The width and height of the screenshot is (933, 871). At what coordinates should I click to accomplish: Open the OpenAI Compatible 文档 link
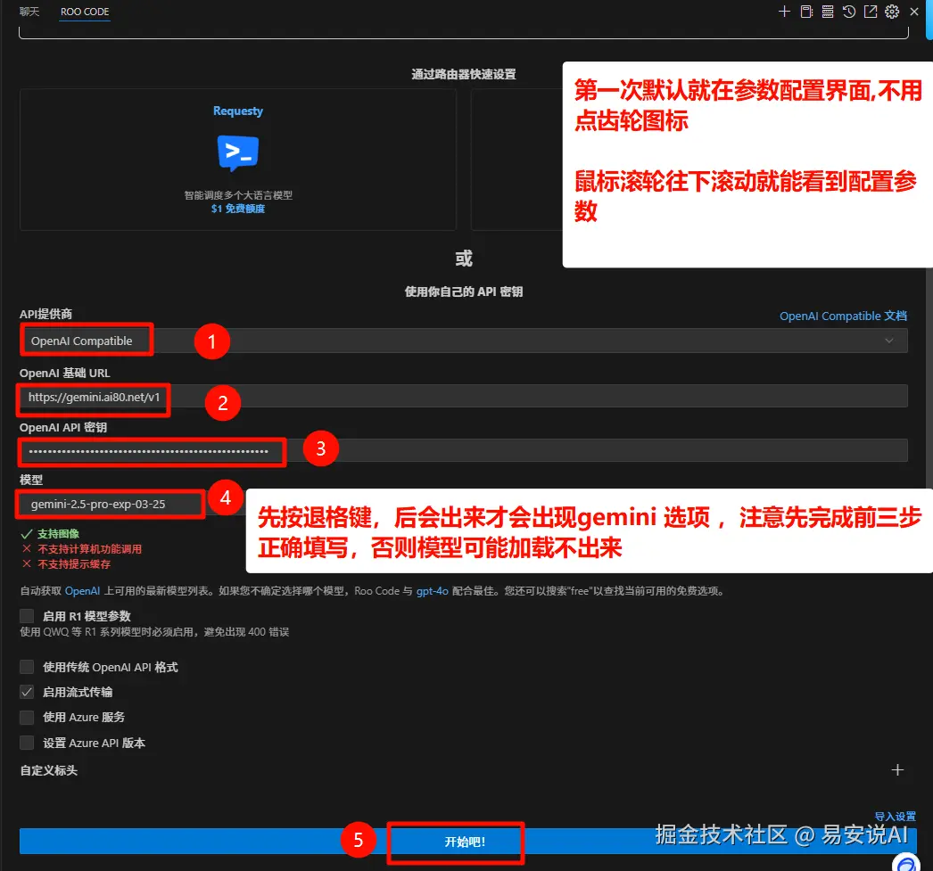[x=843, y=316]
